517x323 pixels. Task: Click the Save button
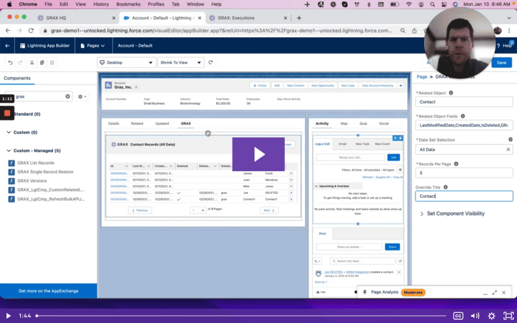pyautogui.click(x=501, y=63)
